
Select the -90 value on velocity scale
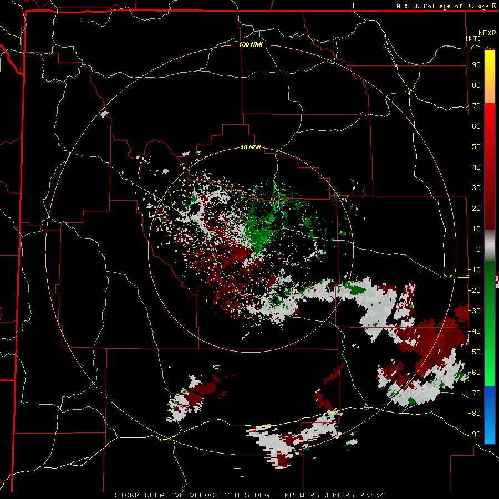[x=474, y=434]
